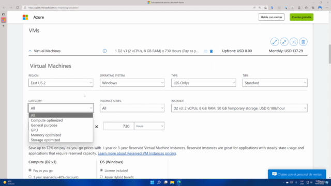Open the browser settings ellipsis menu
The width and height of the screenshot is (331, 186).
click(327, 8)
